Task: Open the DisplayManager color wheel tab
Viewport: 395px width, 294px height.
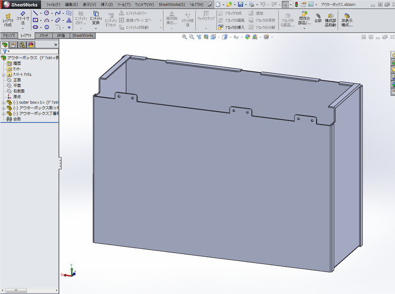Action: coord(31,45)
